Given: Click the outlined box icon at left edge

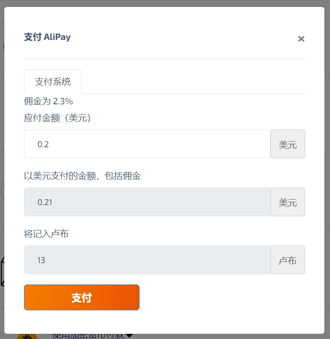Looking at the screenshot, I should 2,272.
